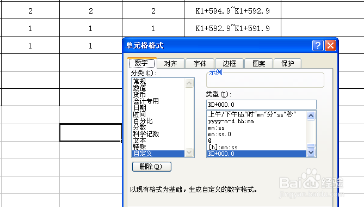
Task: Choose 文本 category
Action: (x=158, y=141)
